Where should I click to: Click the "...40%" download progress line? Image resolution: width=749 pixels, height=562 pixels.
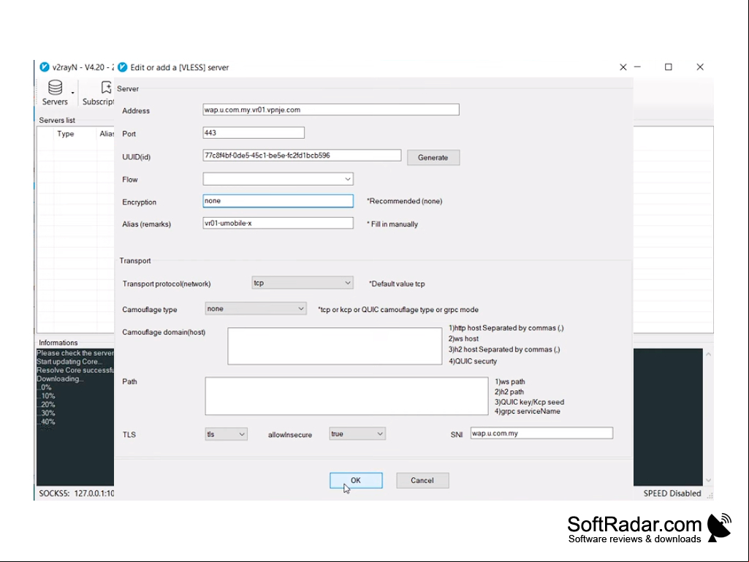pyautogui.click(x=46, y=422)
